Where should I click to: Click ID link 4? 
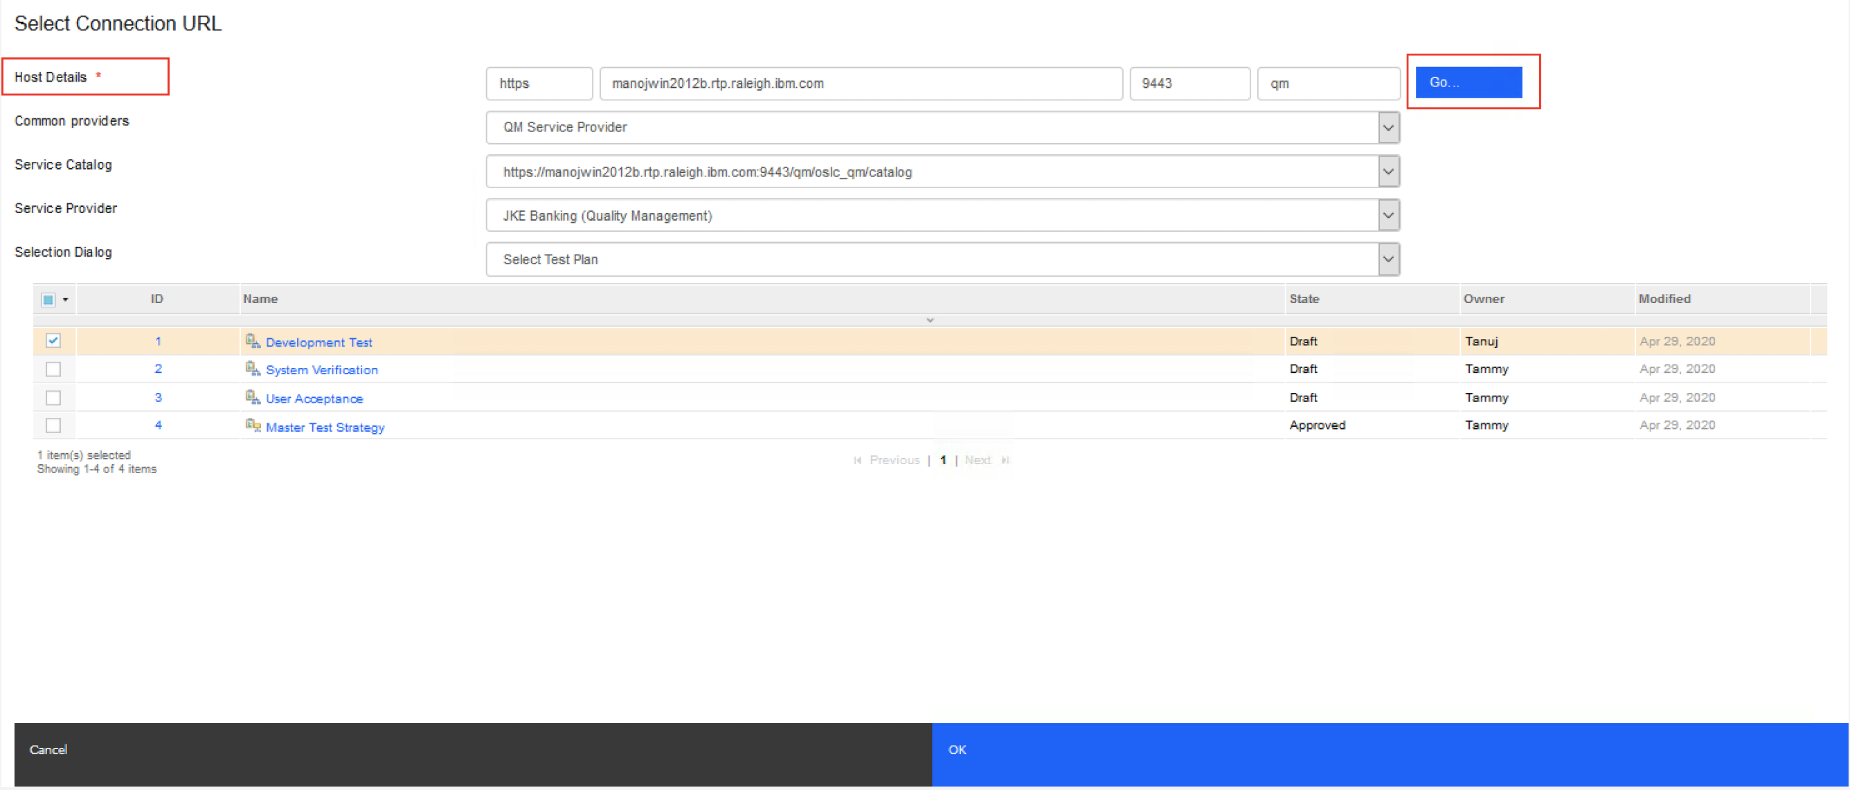158,425
